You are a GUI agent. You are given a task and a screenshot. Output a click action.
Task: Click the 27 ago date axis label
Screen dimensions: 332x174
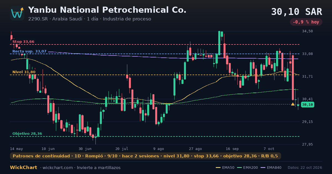195,149
